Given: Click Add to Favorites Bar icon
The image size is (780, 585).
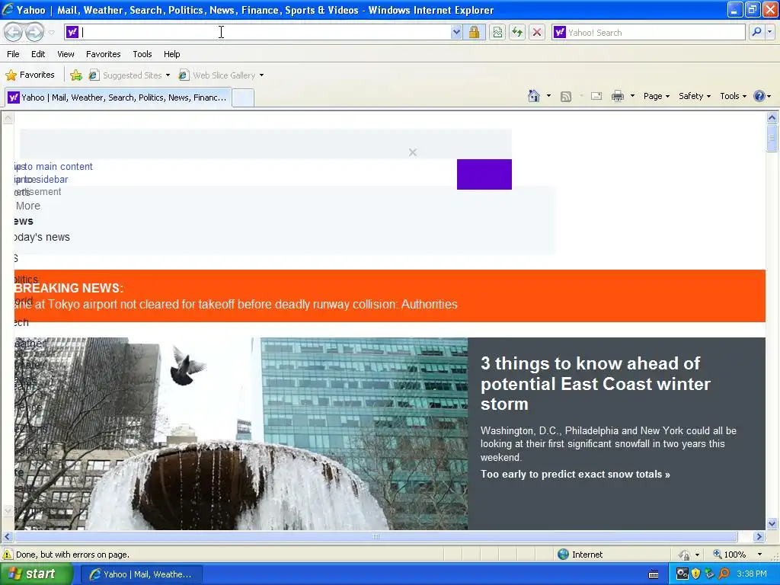Looking at the screenshot, I should [x=76, y=75].
